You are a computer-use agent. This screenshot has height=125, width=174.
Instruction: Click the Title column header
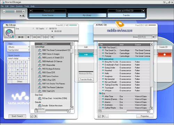pos(109,45)
